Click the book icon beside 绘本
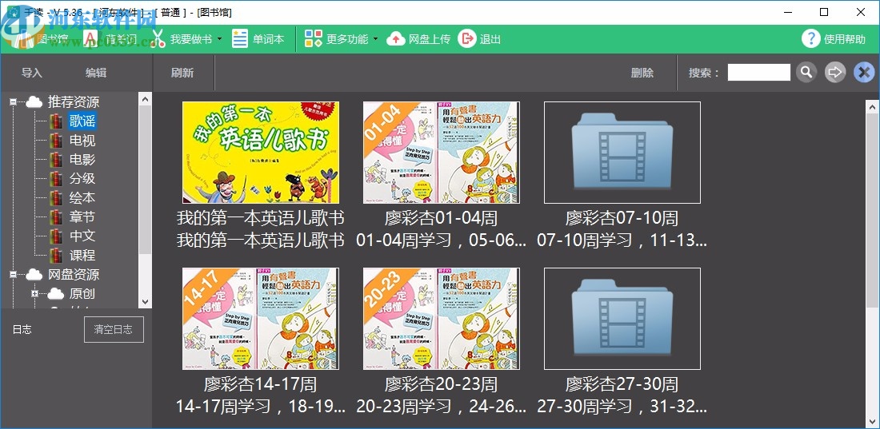The image size is (880, 429). point(56,198)
